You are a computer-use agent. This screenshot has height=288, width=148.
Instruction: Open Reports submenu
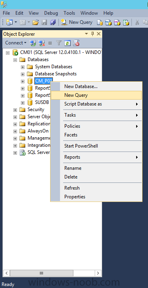click(x=96, y=157)
